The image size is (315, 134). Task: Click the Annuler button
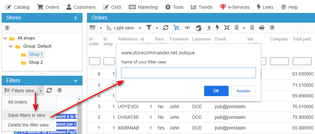click(x=243, y=91)
